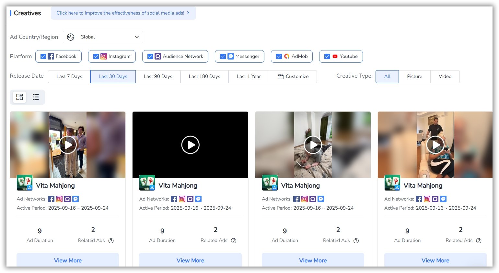
Task: Click the Creatives section heading
Action: (27, 13)
